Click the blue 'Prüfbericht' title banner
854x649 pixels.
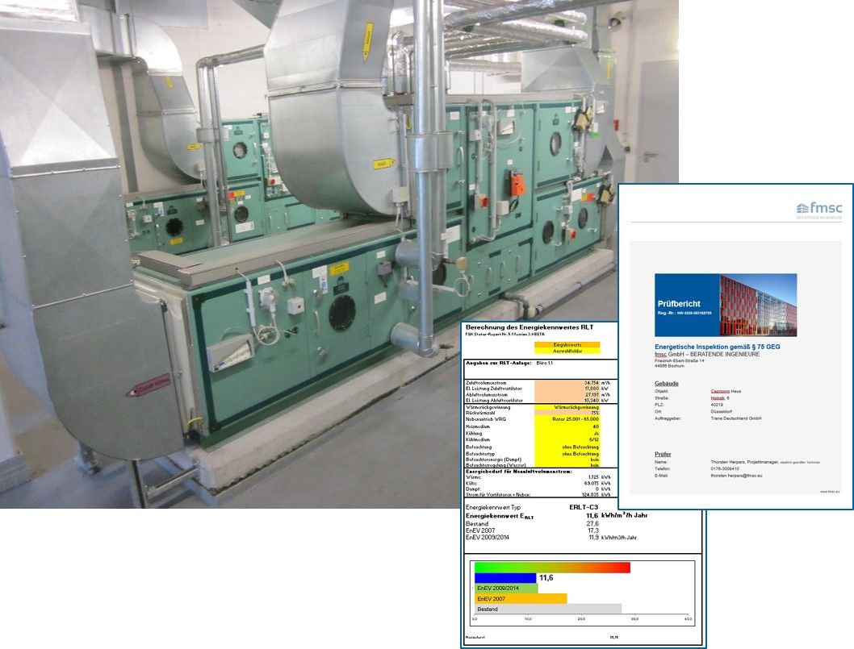[x=688, y=306]
